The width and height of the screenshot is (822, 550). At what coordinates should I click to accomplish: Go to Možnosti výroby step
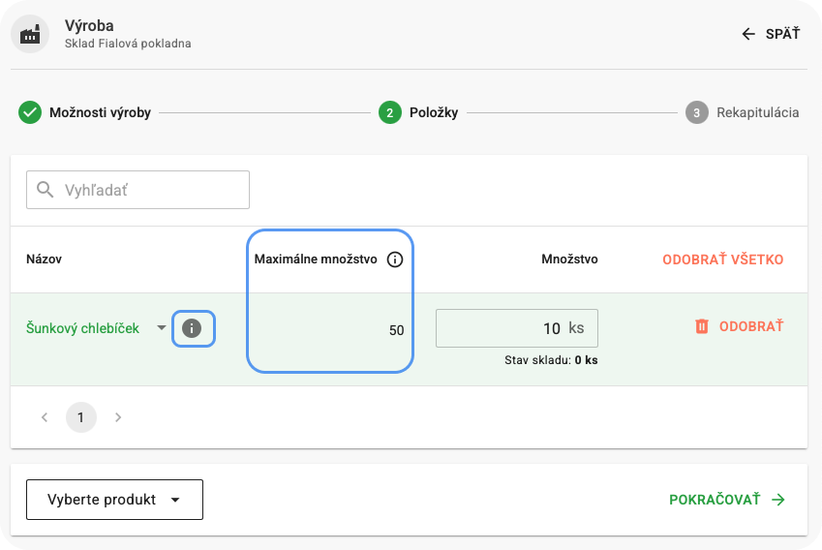tap(100, 112)
